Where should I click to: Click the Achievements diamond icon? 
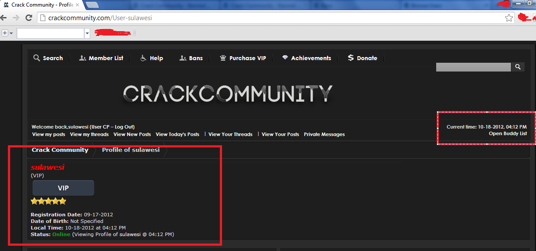tap(285, 58)
